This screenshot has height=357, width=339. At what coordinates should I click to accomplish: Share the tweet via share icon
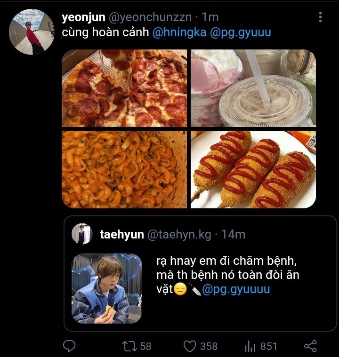point(310,346)
